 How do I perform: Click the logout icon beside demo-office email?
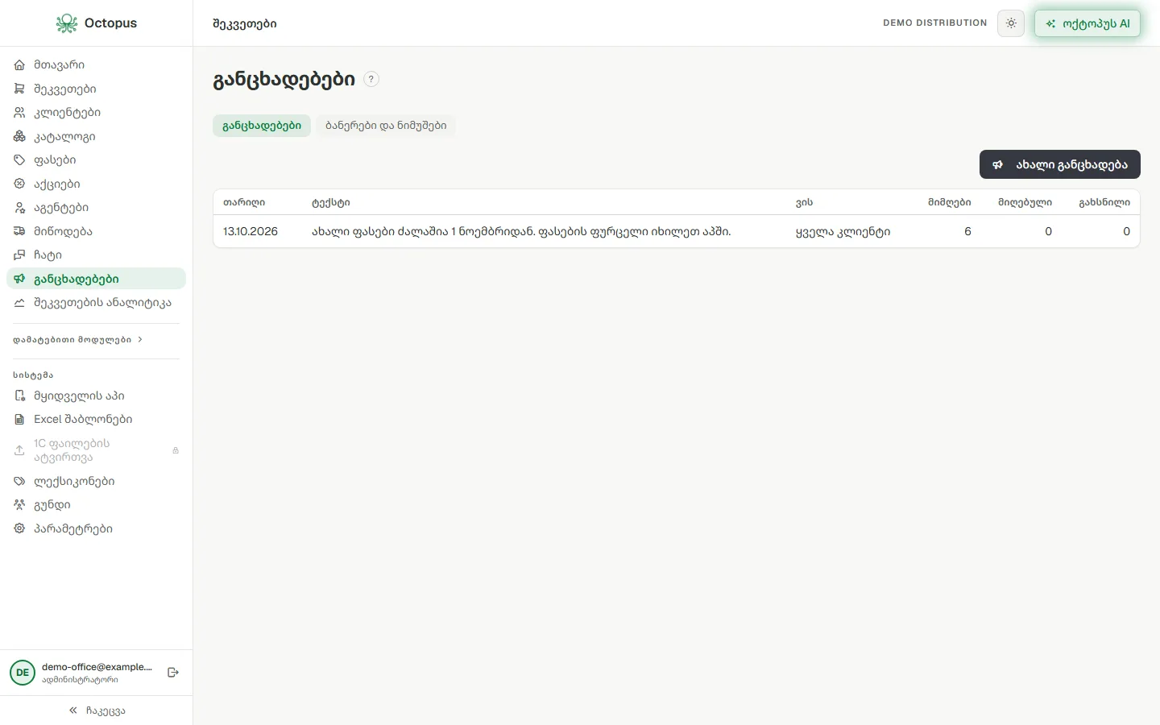point(173,673)
